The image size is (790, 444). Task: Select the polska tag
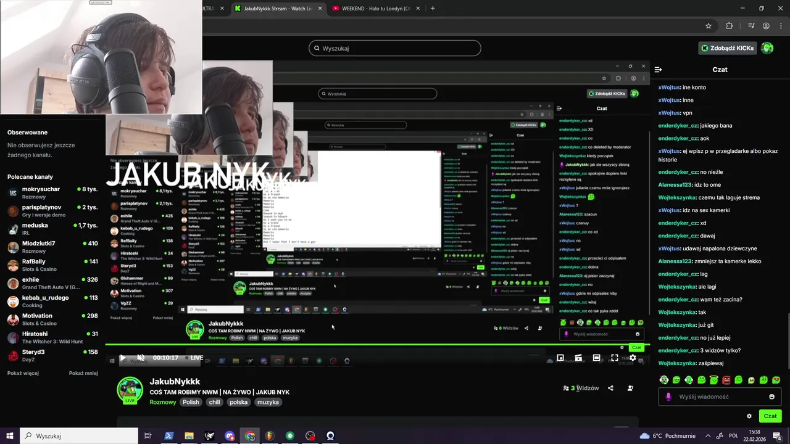(238, 402)
